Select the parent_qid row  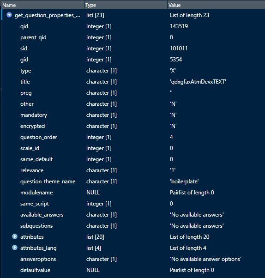pyautogui.click(x=133, y=37)
